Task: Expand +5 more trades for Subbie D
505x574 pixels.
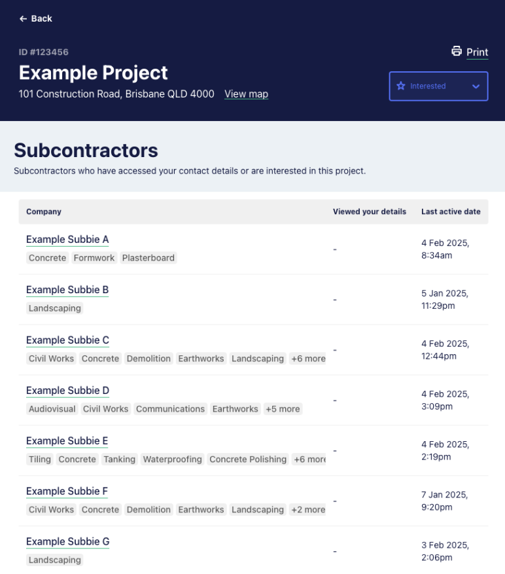Action: point(283,409)
